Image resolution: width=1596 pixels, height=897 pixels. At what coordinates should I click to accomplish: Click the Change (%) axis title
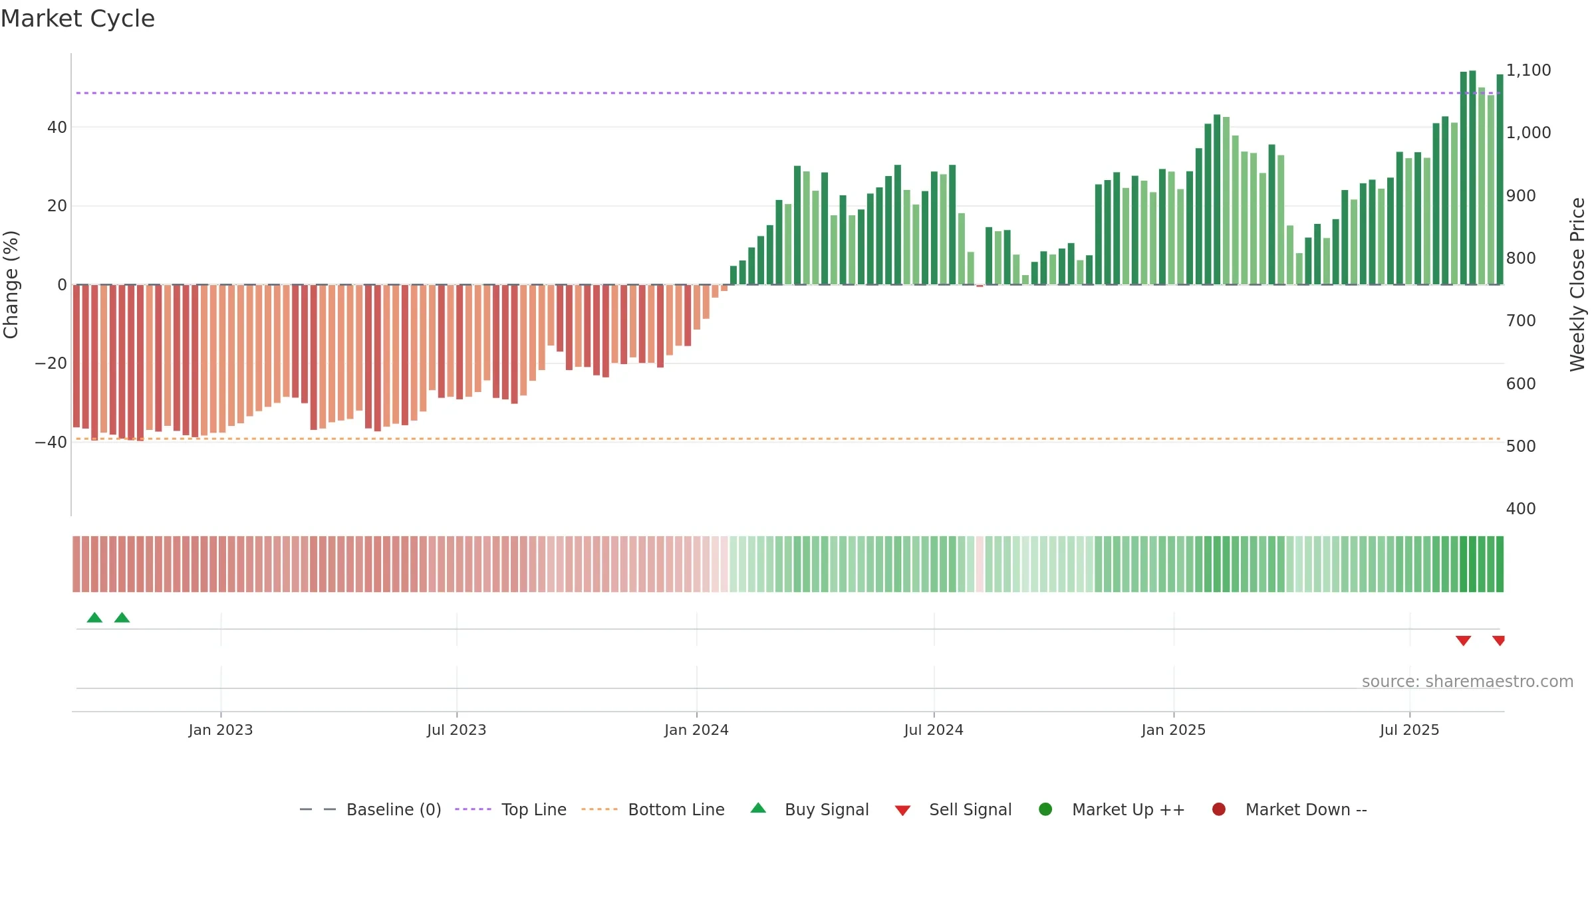[x=11, y=284]
